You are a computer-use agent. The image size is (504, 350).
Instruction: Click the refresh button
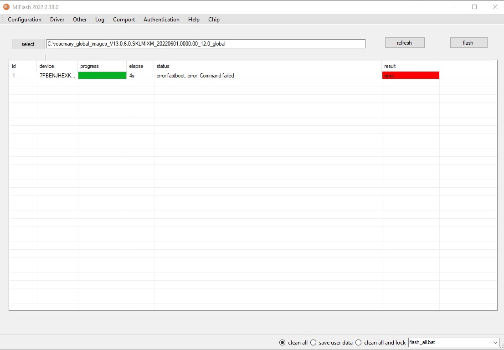(405, 43)
